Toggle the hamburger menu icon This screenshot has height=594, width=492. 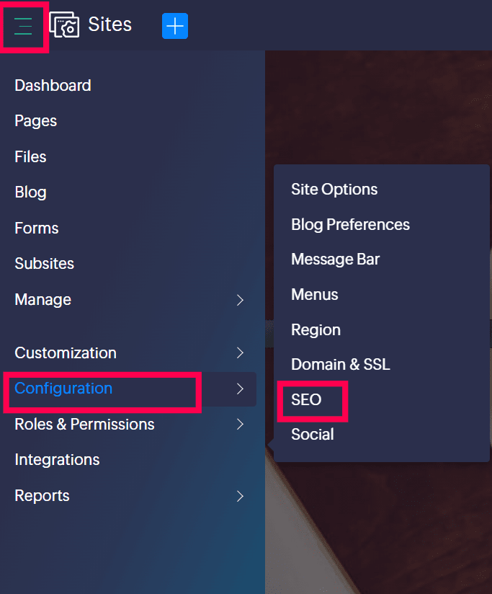tap(23, 26)
